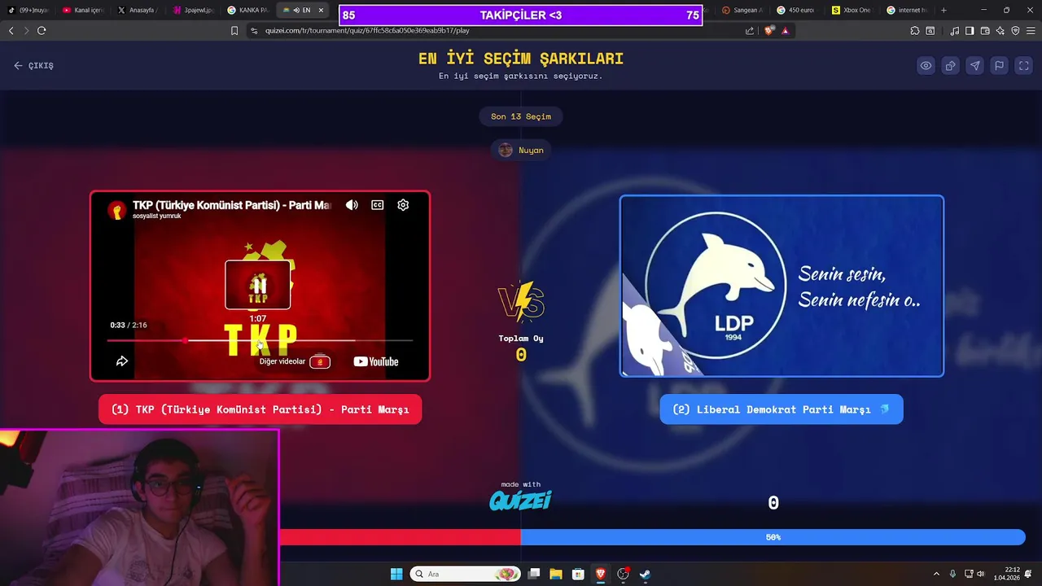
Task: Open settings gear on the YouTube player
Action: coord(403,205)
